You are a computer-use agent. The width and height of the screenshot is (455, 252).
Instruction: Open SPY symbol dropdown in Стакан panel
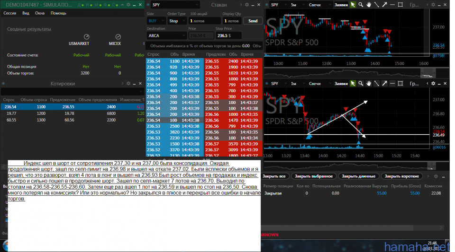pos(175,5)
